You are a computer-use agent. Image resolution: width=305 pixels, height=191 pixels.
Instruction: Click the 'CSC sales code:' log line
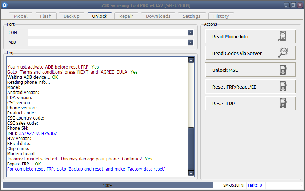pyautogui.click(x=23, y=123)
